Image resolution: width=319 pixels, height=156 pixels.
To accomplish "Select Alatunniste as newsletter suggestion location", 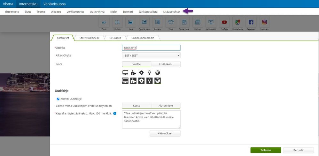I will click(x=166, y=106).
